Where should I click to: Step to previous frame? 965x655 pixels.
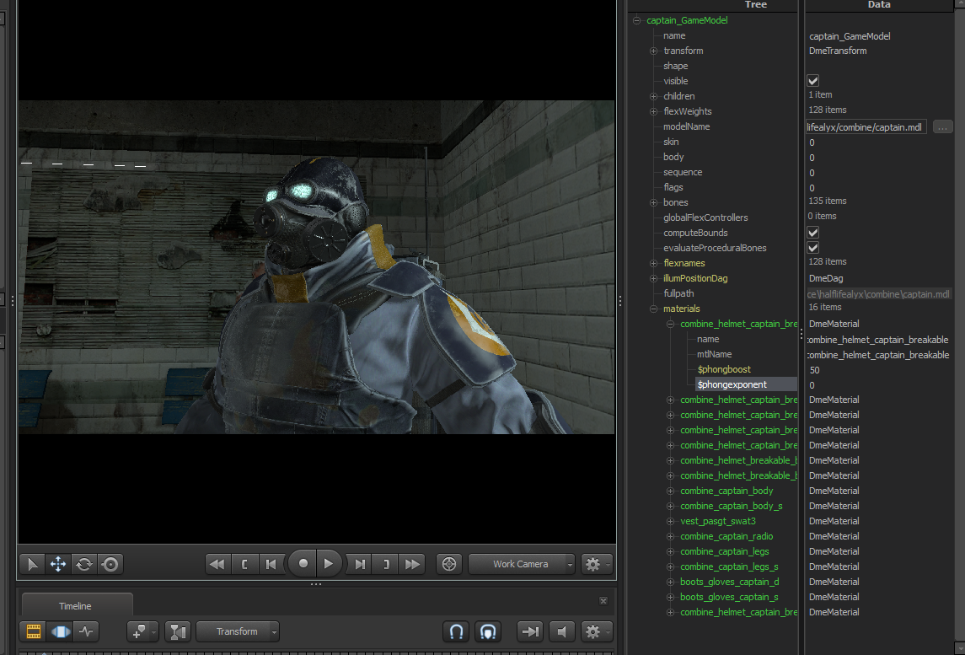tap(271, 564)
